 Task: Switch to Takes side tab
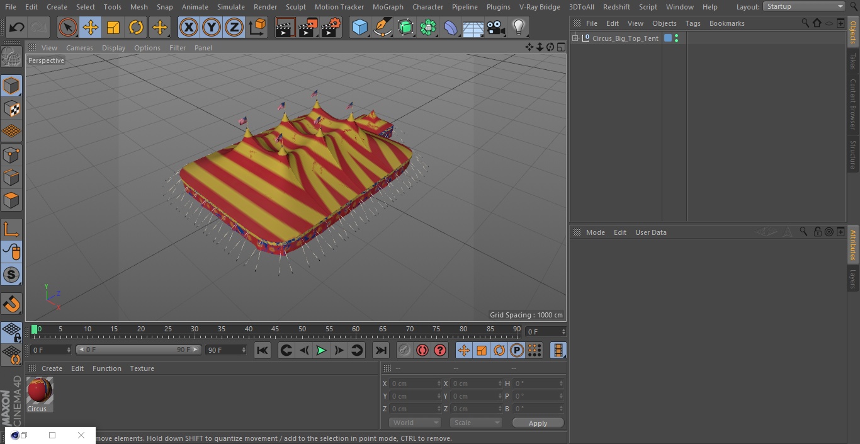tap(853, 61)
